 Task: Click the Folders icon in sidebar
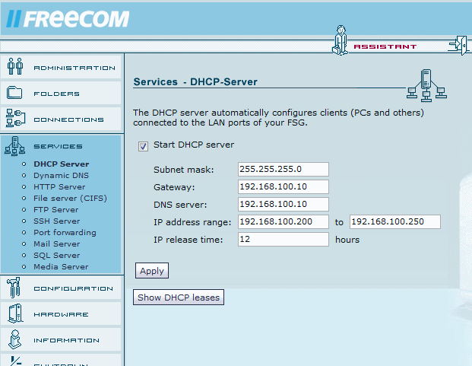click(16, 93)
